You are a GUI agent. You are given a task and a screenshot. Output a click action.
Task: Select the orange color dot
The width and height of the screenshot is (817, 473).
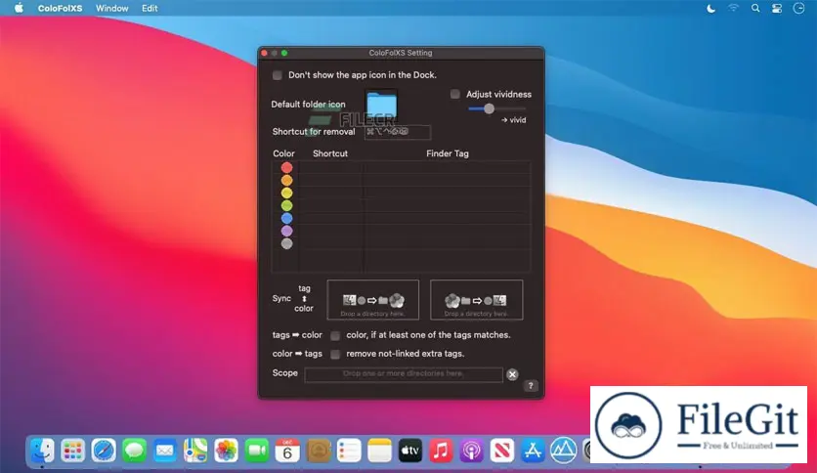[286, 180]
